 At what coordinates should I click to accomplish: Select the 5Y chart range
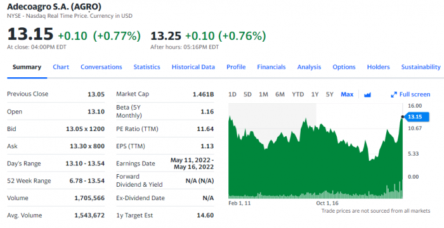coord(330,94)
